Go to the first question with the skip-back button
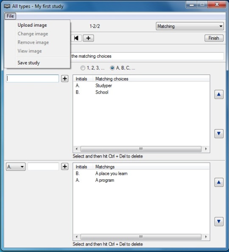Screen dimensions: 229x252 [x=76, y=38]
